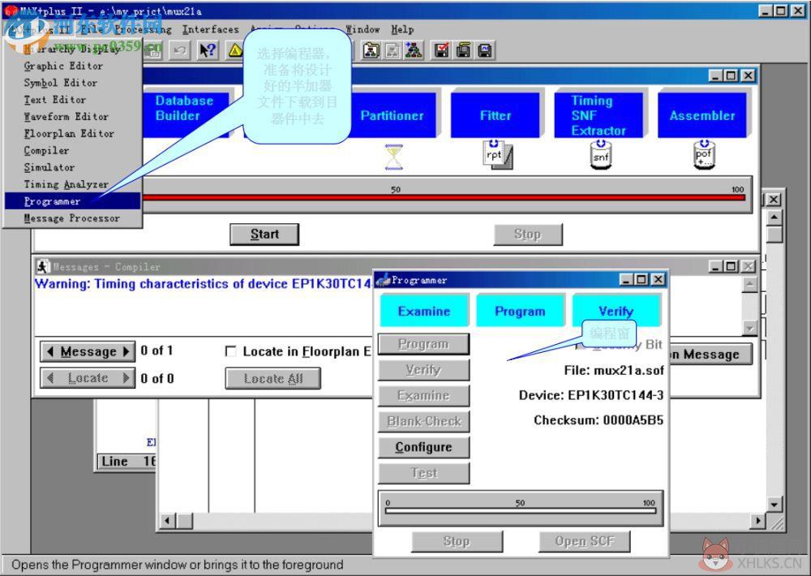Open the hierarchy display toolbar icon
Screen dimensions: 811x576
point(371,50)
